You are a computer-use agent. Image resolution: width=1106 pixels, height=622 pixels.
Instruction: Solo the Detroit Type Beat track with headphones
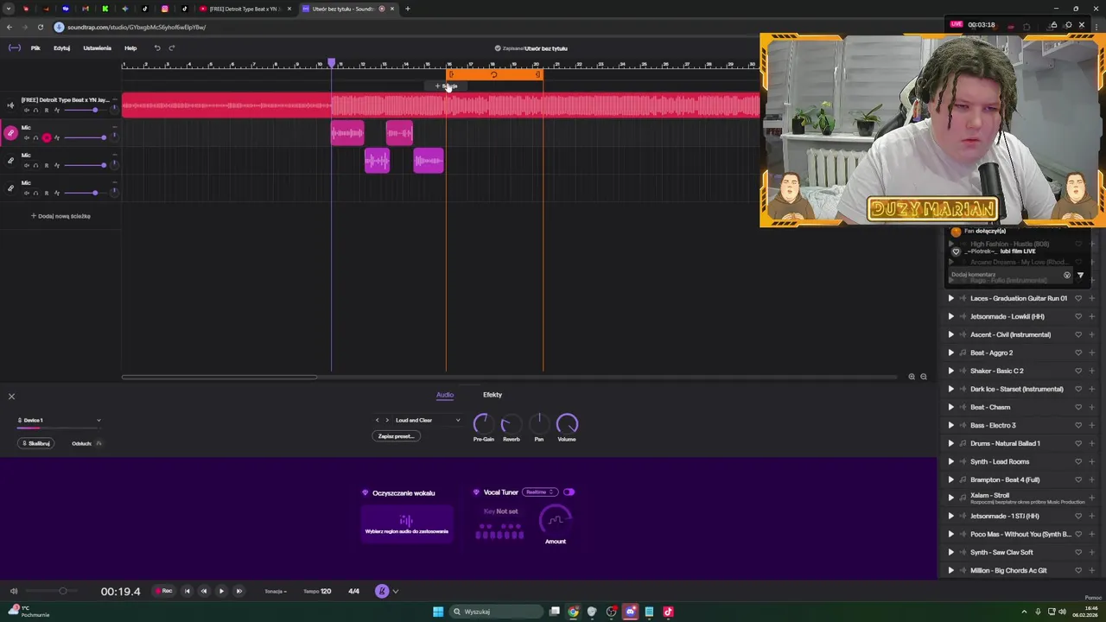(x=36, y=111)
